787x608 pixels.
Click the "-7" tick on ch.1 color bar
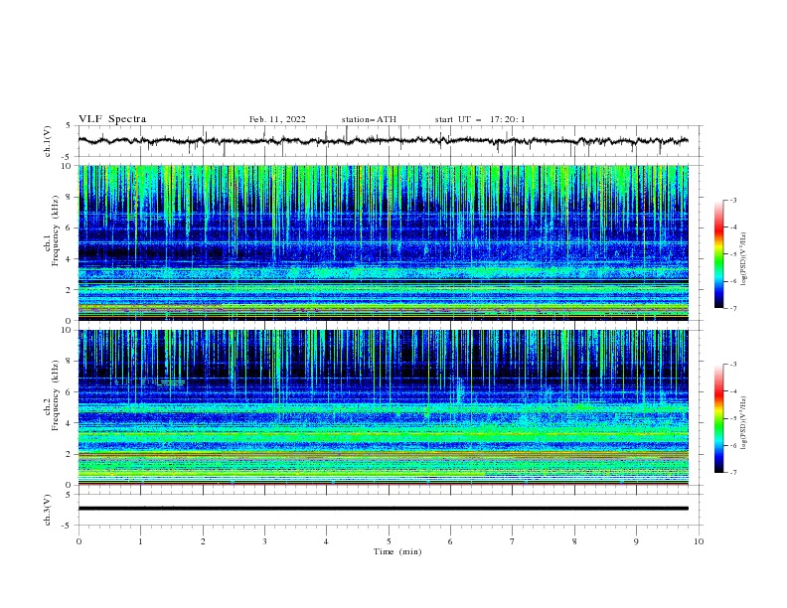pyautogui.click(x=732, y=308)
